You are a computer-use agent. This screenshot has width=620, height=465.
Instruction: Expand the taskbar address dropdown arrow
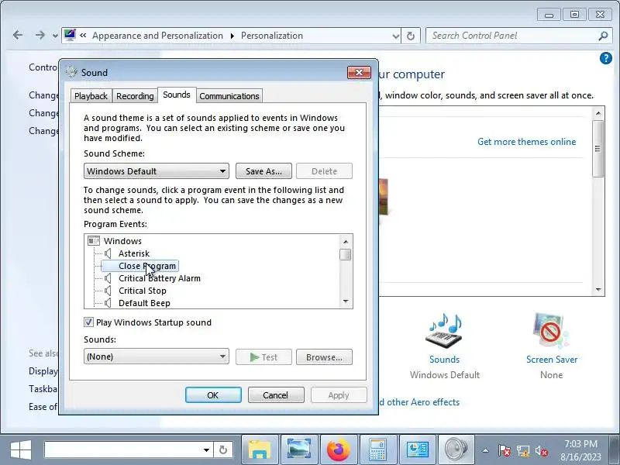[206, 450]
